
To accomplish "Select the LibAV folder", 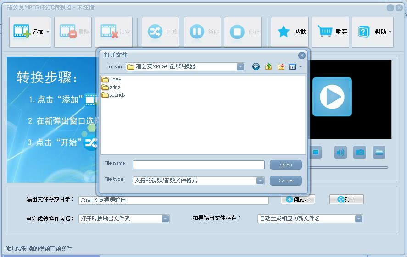I will pyautogui.click(x=112, y=79).
